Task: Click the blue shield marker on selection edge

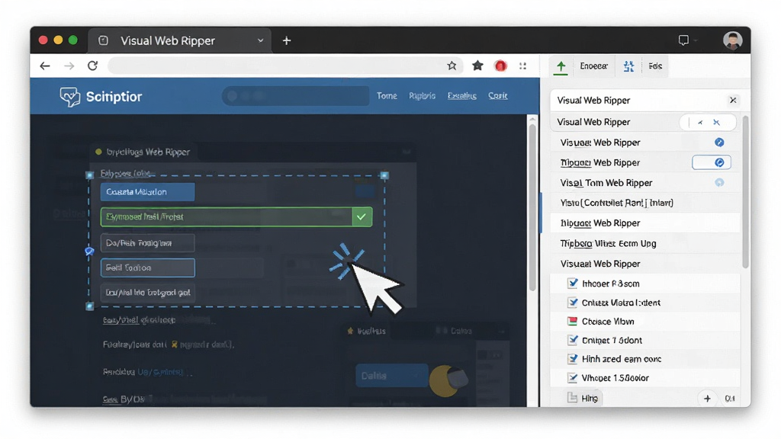Action: 89,252
